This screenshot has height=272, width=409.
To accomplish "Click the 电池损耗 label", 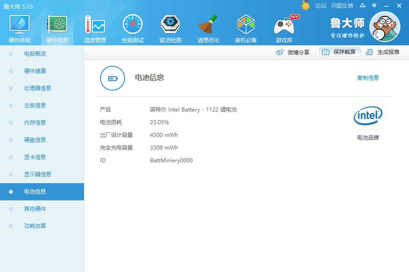I will tap(111, 122).
